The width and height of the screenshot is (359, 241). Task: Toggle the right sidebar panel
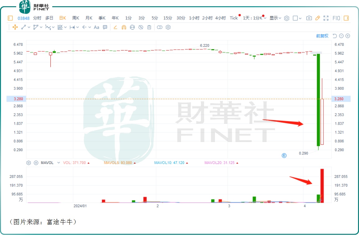pos(346,18)
